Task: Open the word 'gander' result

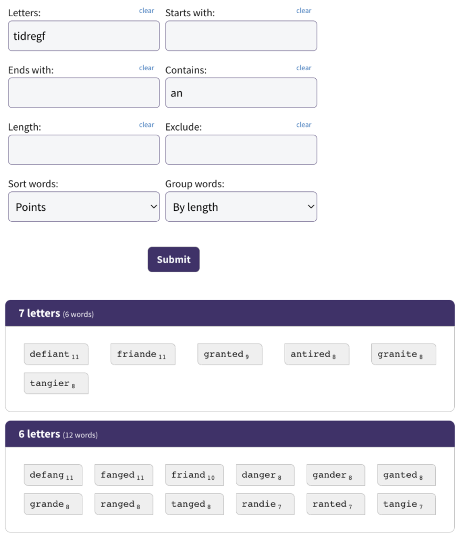Action: coord(336,475)
